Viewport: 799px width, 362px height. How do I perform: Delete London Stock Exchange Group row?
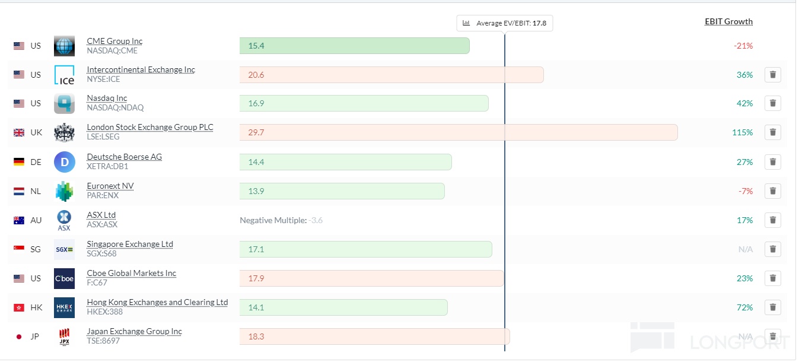[x=772, y=132]
